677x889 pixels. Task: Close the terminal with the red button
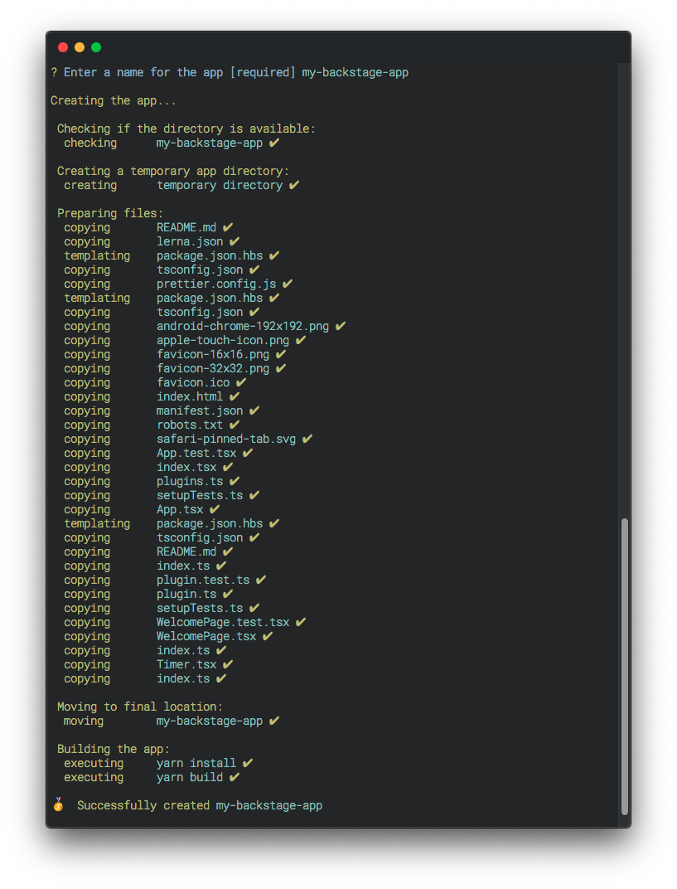pos(63,47)
